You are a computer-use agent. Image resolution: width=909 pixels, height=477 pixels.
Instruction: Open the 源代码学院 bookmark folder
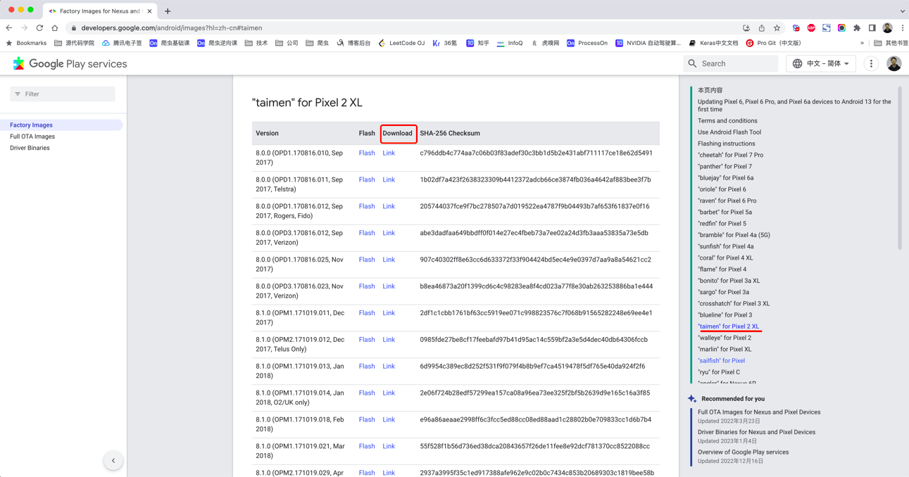pyautogui.click(x=74, y=43)
